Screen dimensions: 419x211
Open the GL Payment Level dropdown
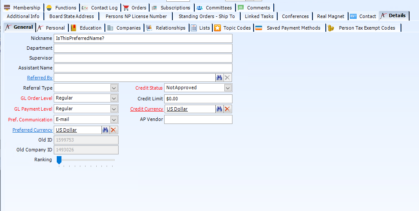pyautogui.click(x=114, y=109)
